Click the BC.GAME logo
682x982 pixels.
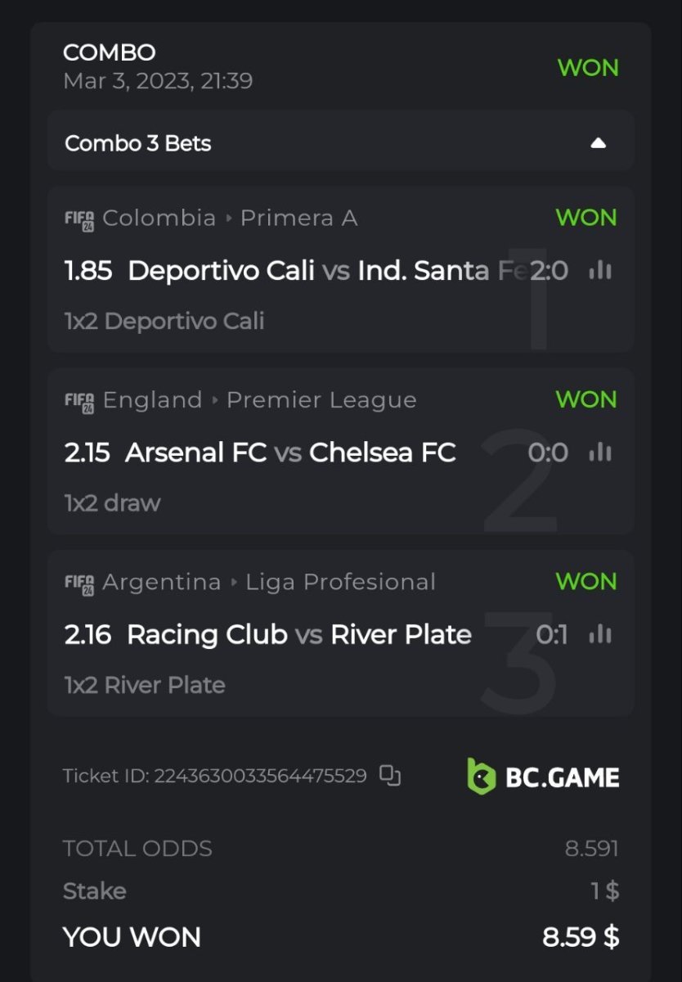pos(543,777)
